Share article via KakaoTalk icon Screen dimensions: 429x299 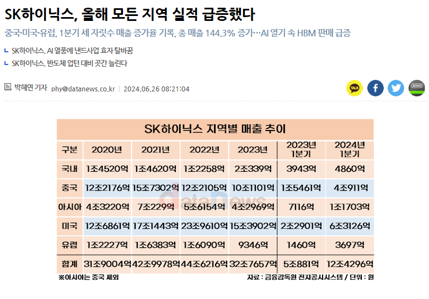point(355,88)
